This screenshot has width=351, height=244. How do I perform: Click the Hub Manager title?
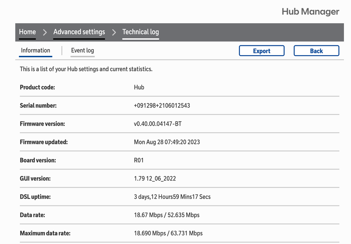click(x=310, y=12)
